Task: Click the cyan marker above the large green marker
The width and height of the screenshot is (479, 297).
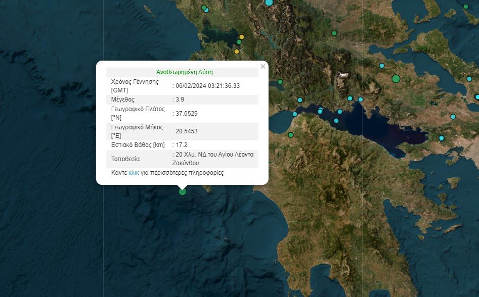Action: click(382, 66)
